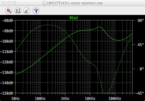Viewport: 145px width, 101px height.
Task: Close the window with the first title-bar button
Action: pyautogui.click(x=4, y=3)
